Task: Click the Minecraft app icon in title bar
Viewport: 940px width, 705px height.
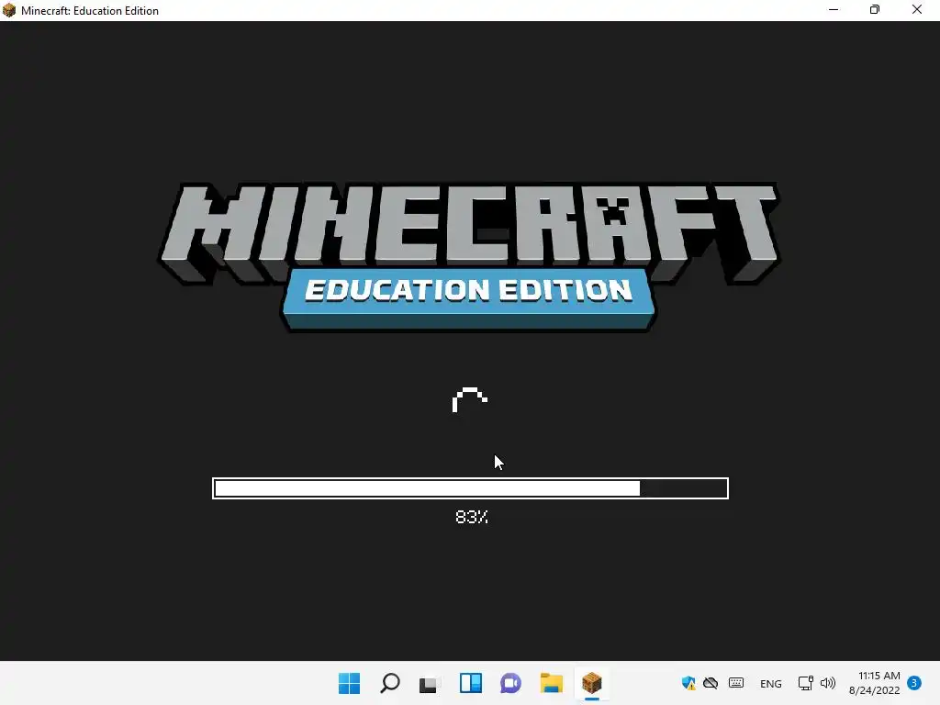Action: tap(9, 10)
